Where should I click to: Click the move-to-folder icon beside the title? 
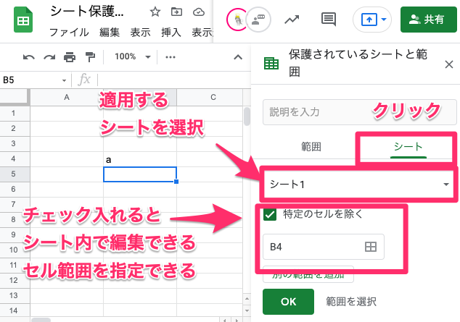(176, 12)
